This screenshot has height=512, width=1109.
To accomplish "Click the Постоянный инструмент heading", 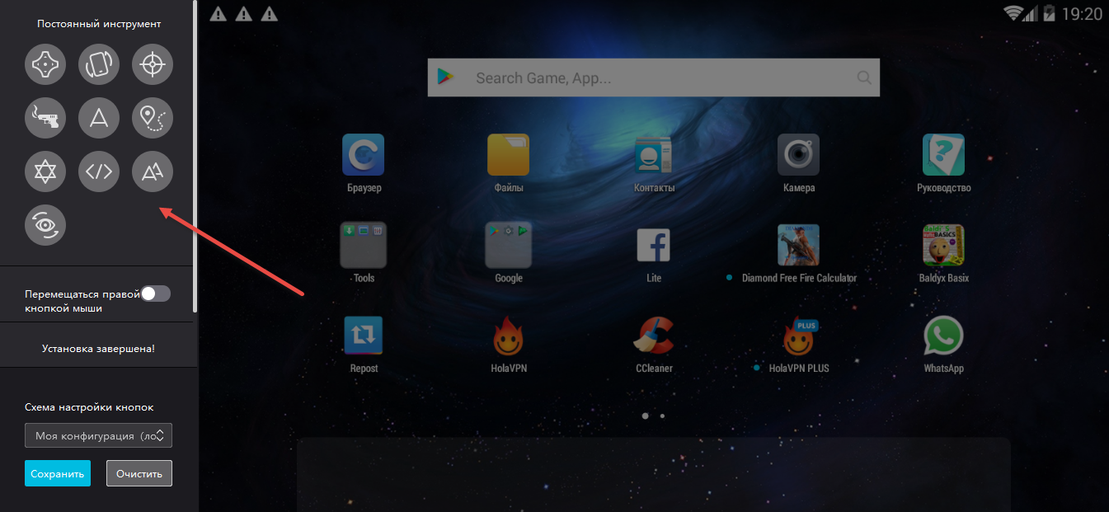I will pyautogui.click(x=99, y=24).
